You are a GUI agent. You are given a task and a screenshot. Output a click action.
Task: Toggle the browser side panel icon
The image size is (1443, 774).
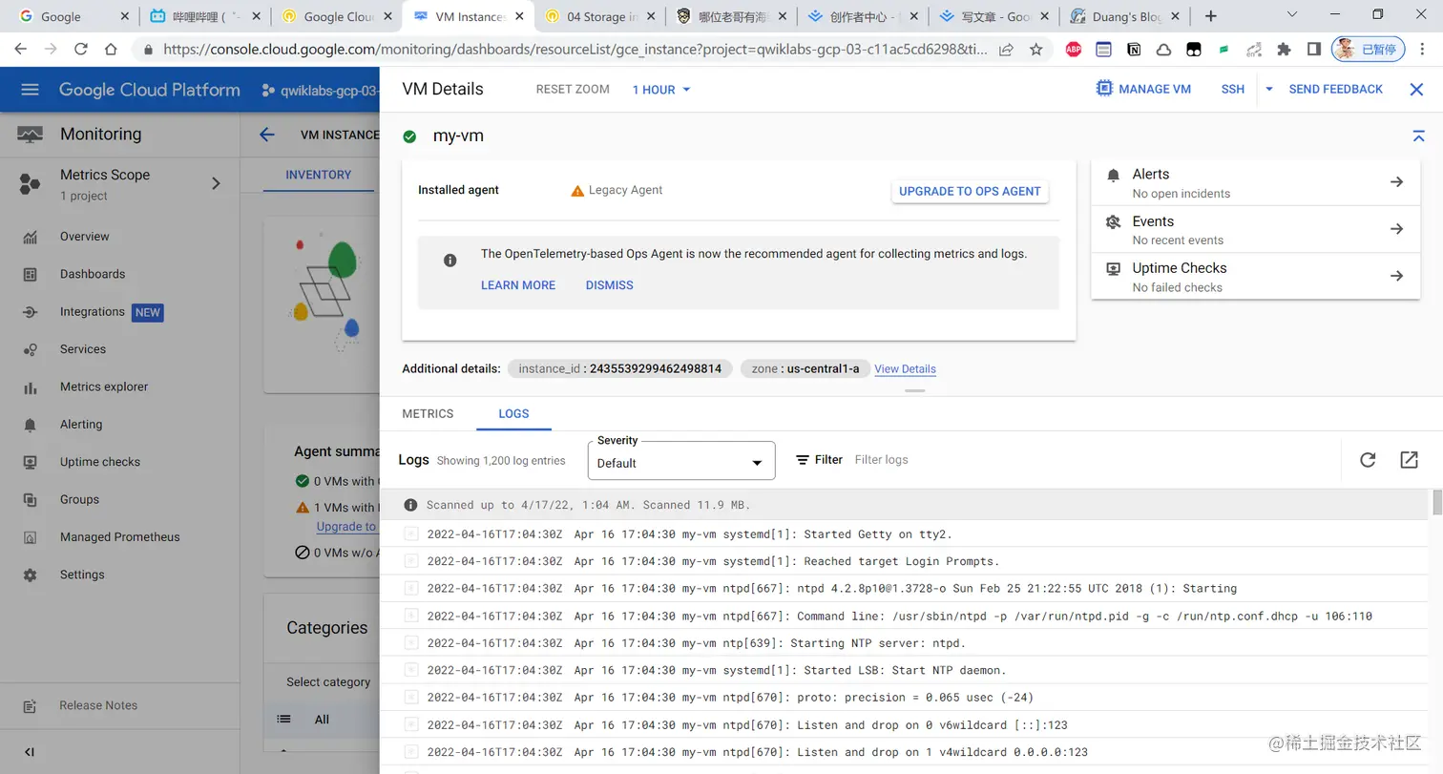1313,50
